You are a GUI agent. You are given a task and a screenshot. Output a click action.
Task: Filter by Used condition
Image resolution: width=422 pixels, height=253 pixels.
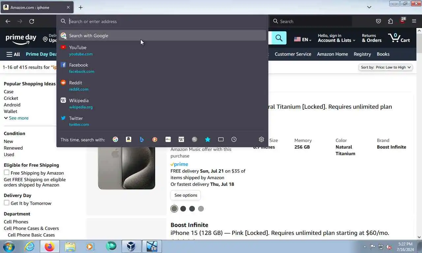tap(9, 155)
